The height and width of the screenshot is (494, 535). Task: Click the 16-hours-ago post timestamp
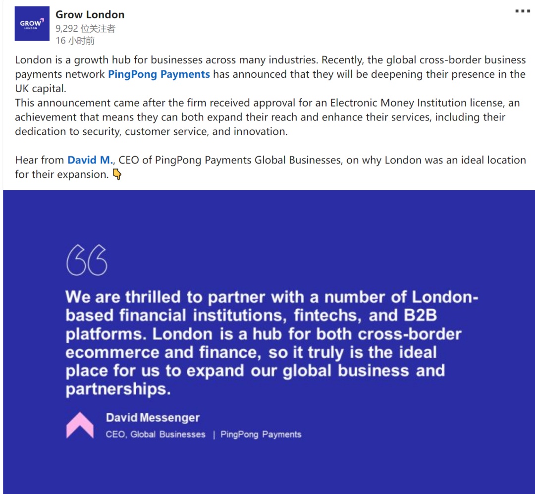(75, 41)
